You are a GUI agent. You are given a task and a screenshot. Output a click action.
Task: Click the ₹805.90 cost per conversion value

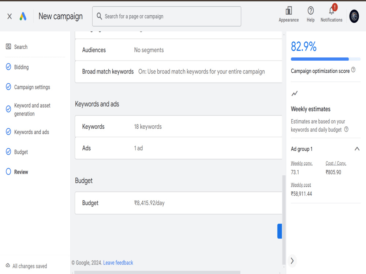click(x=333, y=172)
